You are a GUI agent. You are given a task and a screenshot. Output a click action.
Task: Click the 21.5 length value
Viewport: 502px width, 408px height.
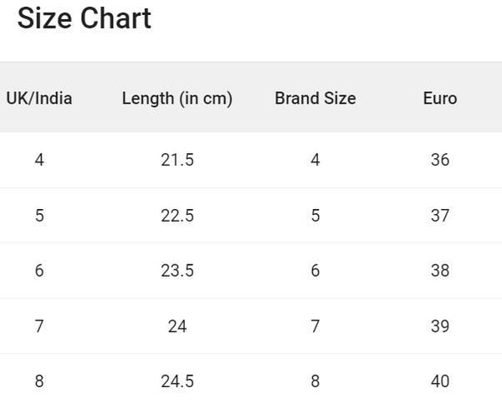tap(177, 160)
